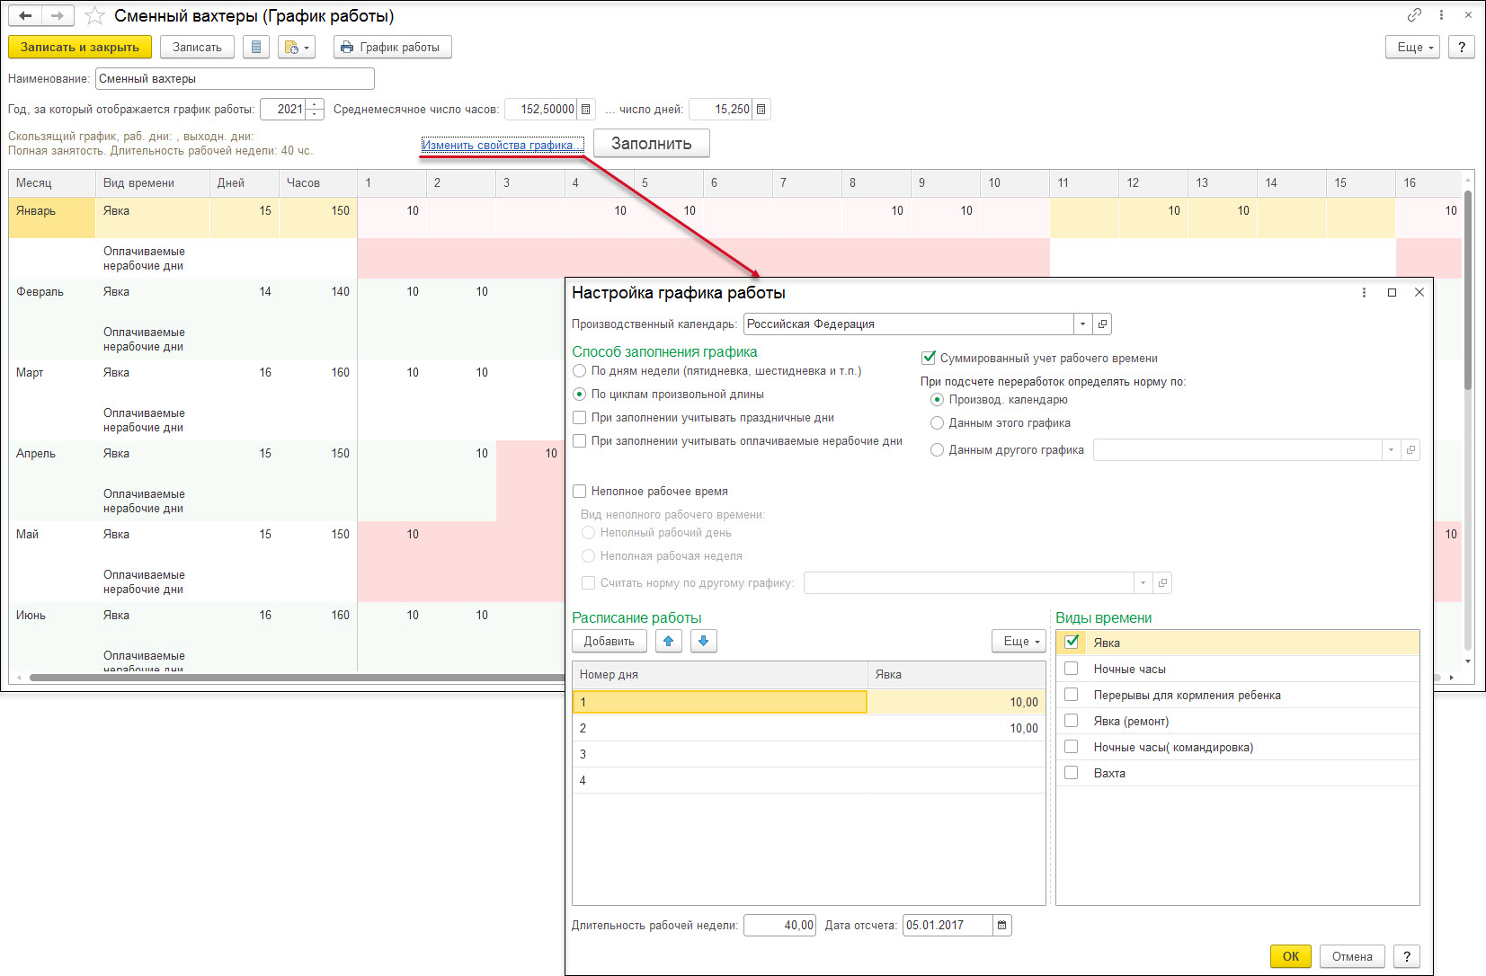Screen dimensions: 1486x976
Task: Enable considering holidays when filling
Action: coord(580,417)
